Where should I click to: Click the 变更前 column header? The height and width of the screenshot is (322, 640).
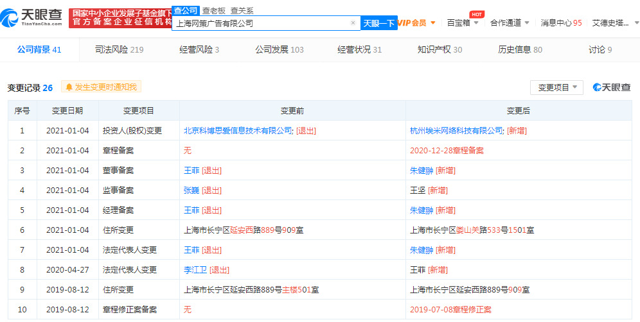[292, 111]
